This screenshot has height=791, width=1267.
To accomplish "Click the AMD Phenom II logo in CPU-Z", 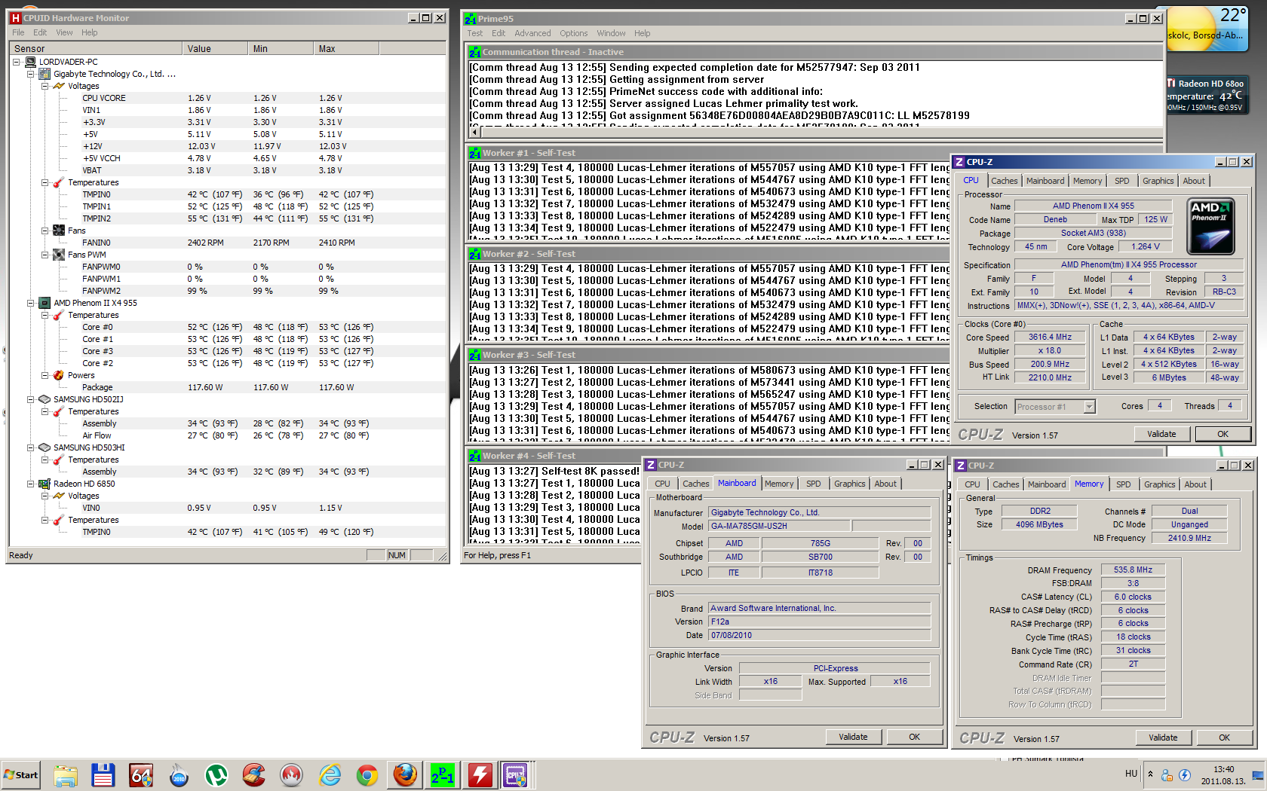I will click(x=1210, y=227).
